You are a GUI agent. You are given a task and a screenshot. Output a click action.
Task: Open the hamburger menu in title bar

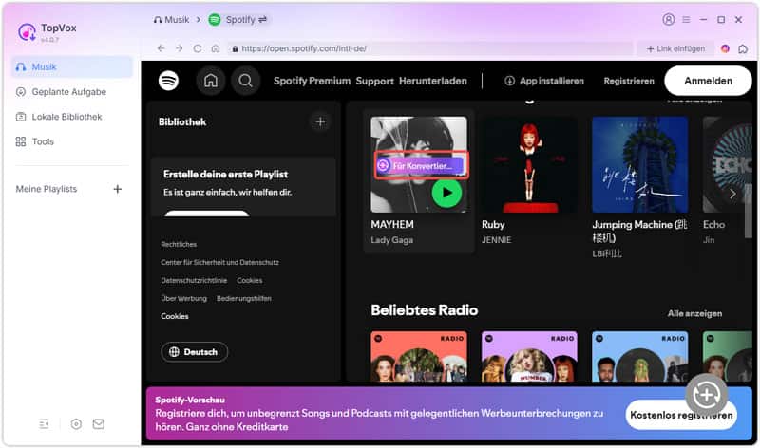[x=686, y=19]
